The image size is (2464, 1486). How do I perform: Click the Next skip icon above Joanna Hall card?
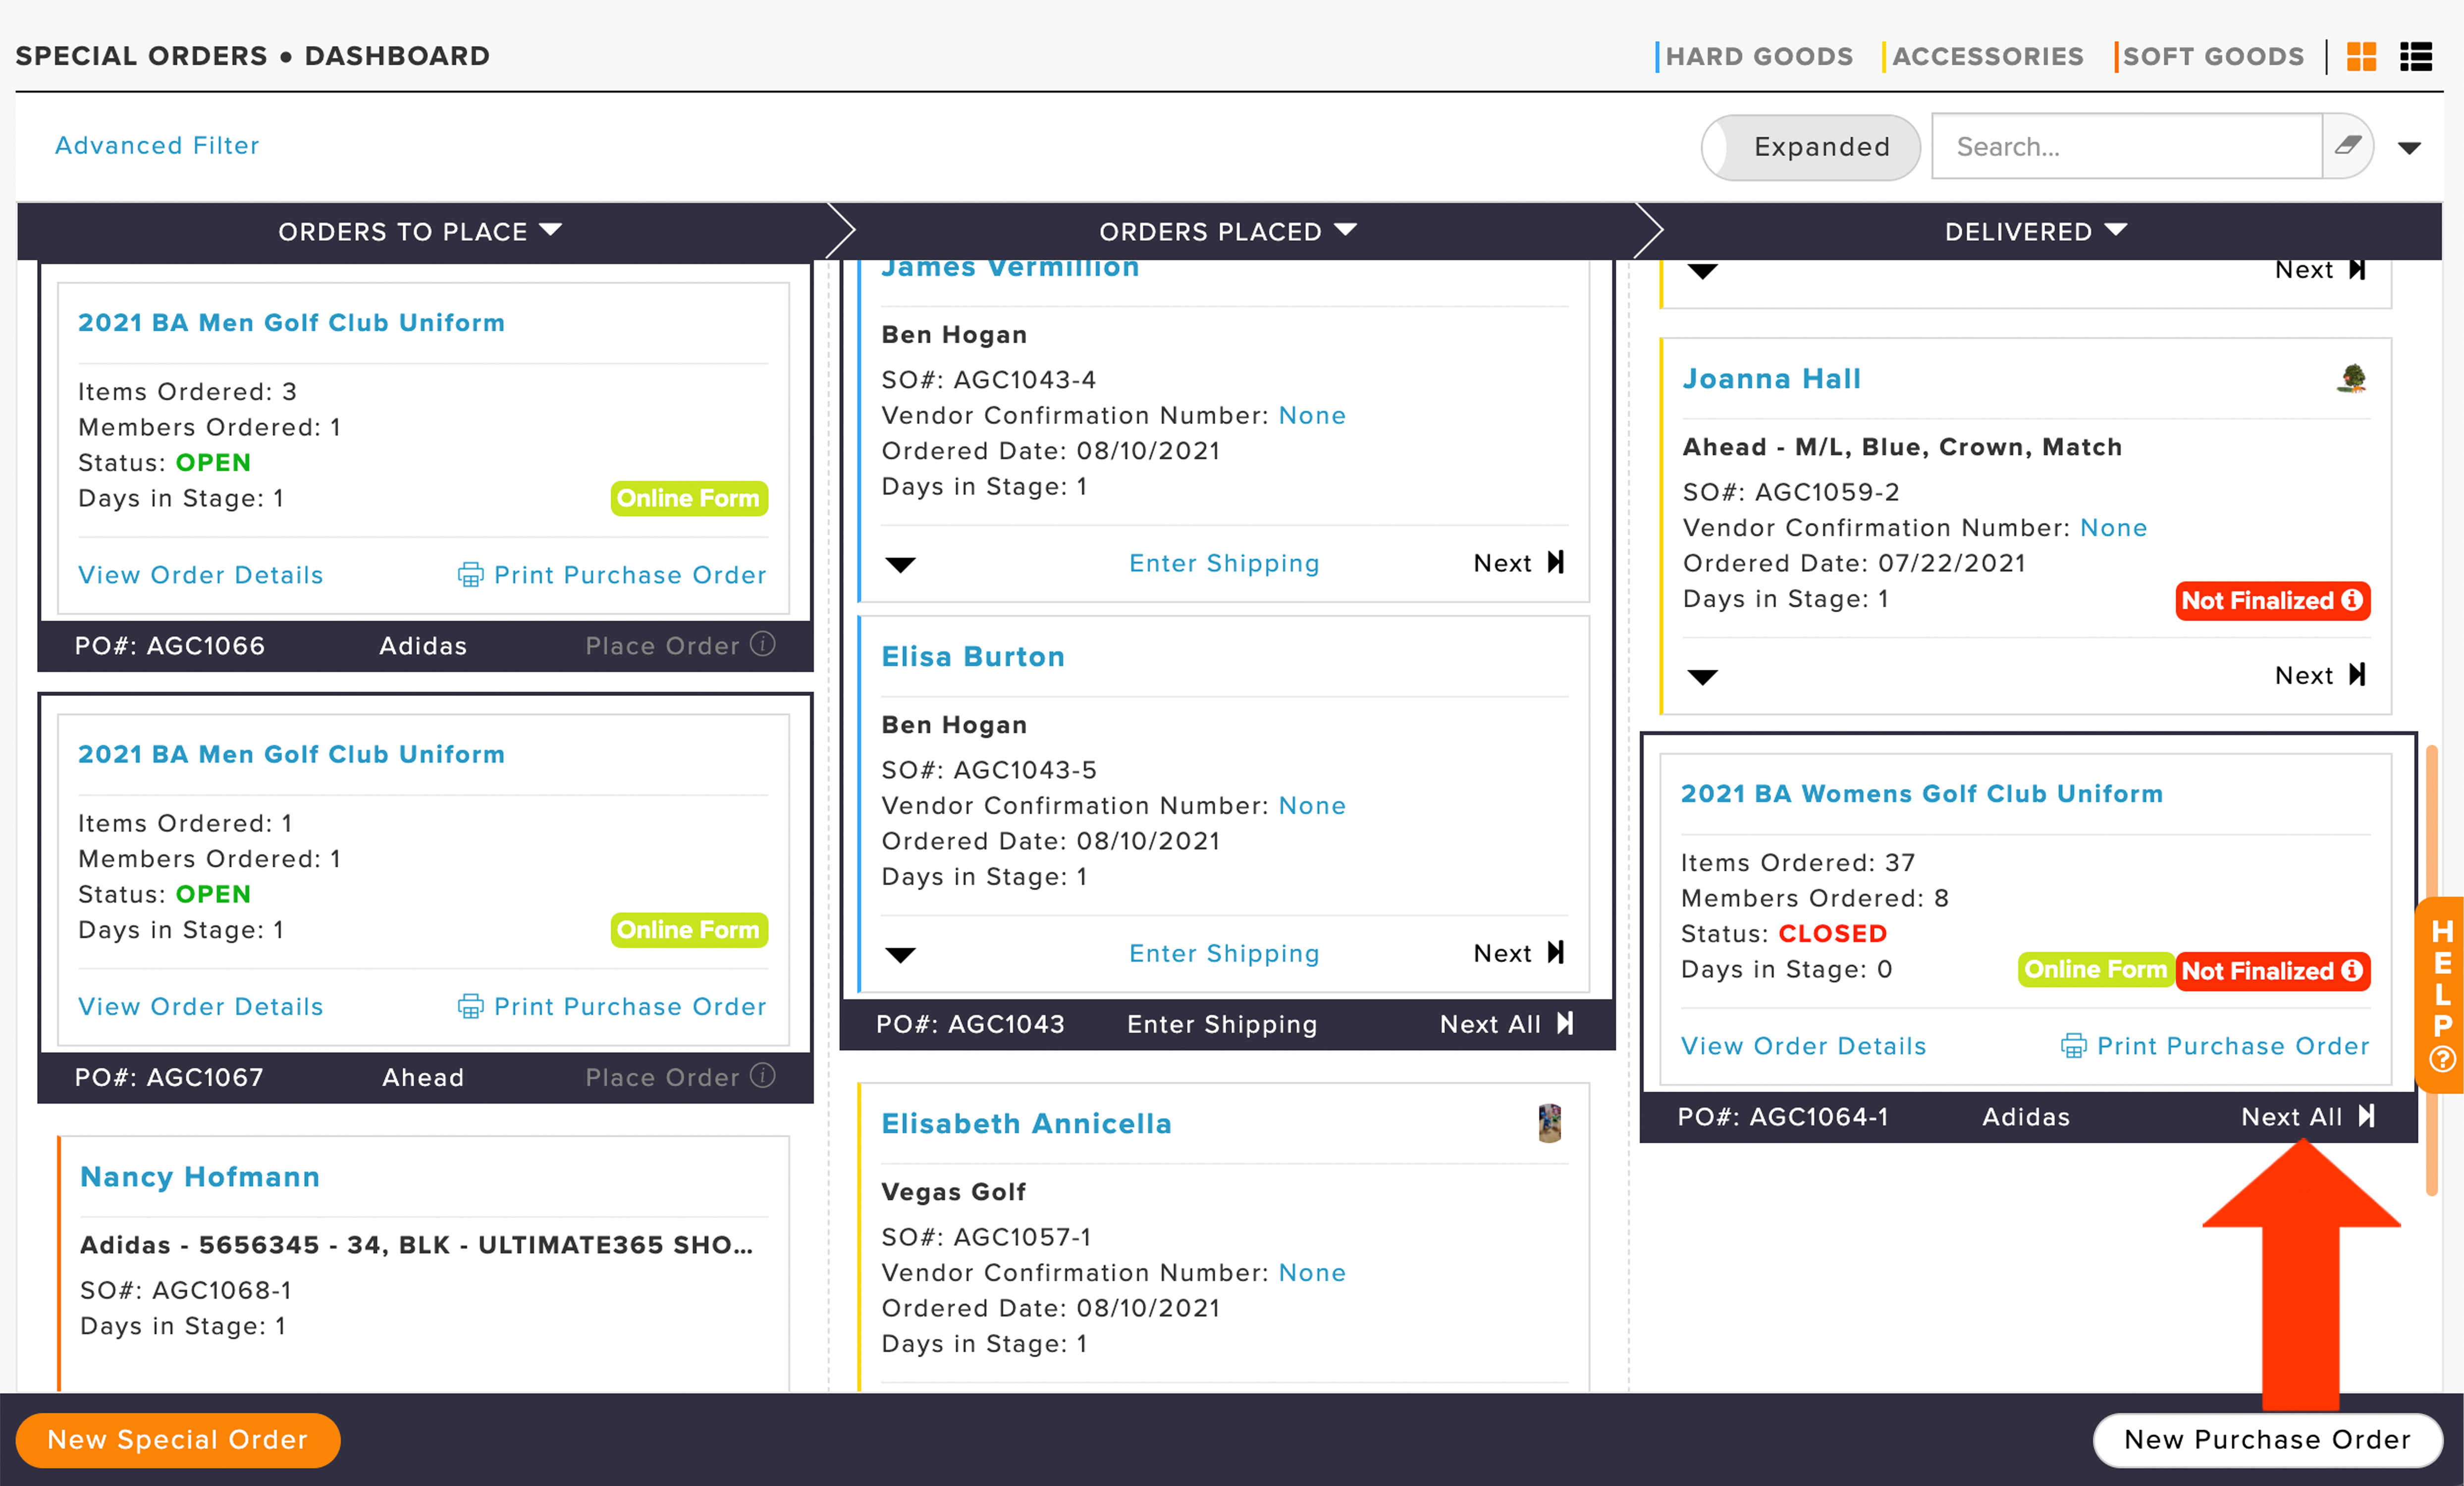[x=2358, y=270]
